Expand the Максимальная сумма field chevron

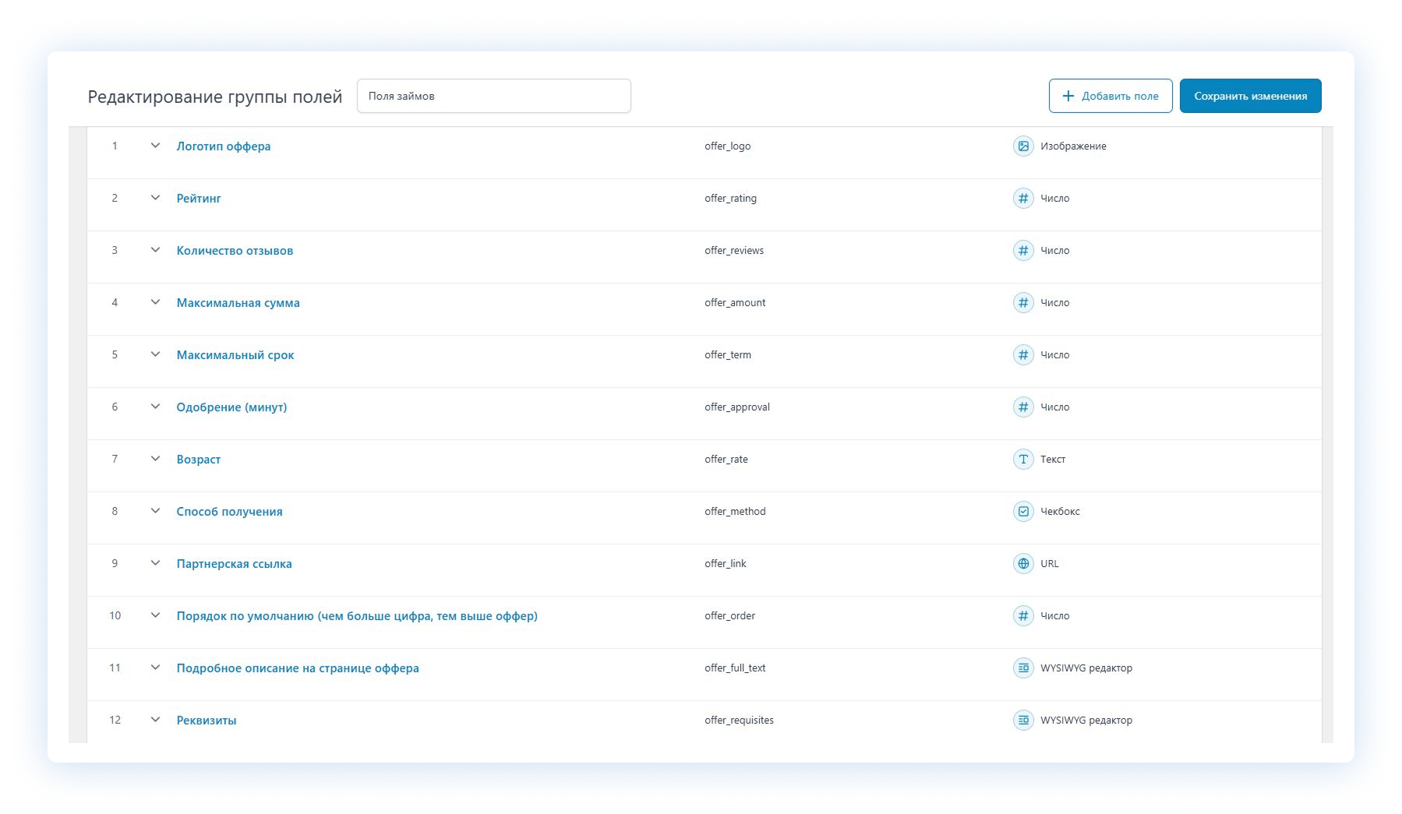tap(155, 302)
